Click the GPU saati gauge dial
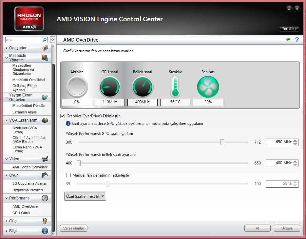The height and width of the screenshot is (239, 306). (x=110, y=87)
